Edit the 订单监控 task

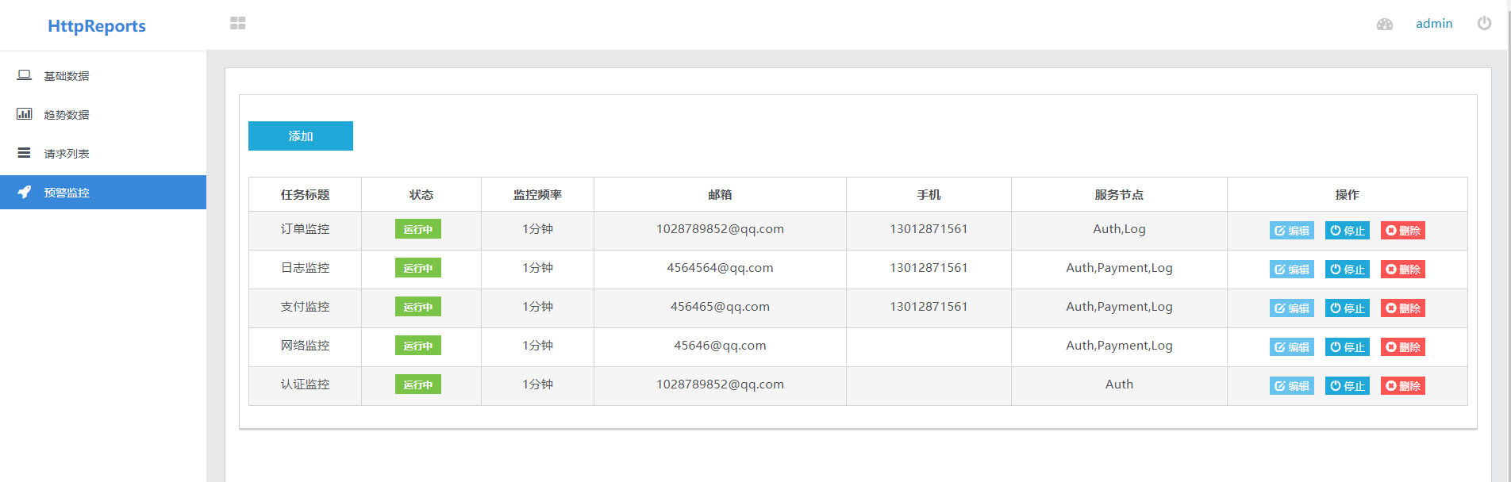(x=1292, y=231)
